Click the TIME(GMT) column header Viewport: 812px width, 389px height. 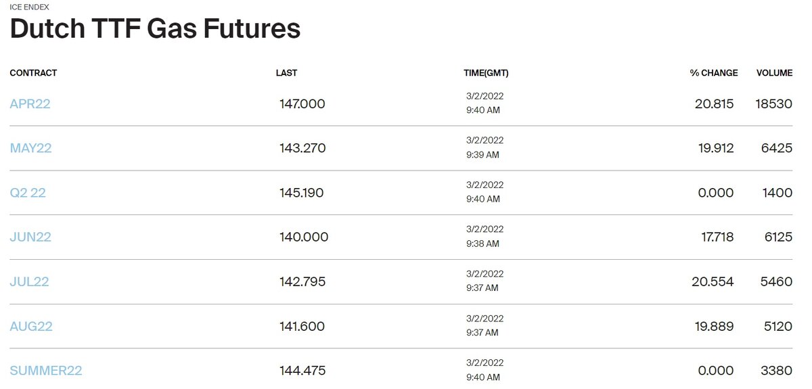point(486,73)
